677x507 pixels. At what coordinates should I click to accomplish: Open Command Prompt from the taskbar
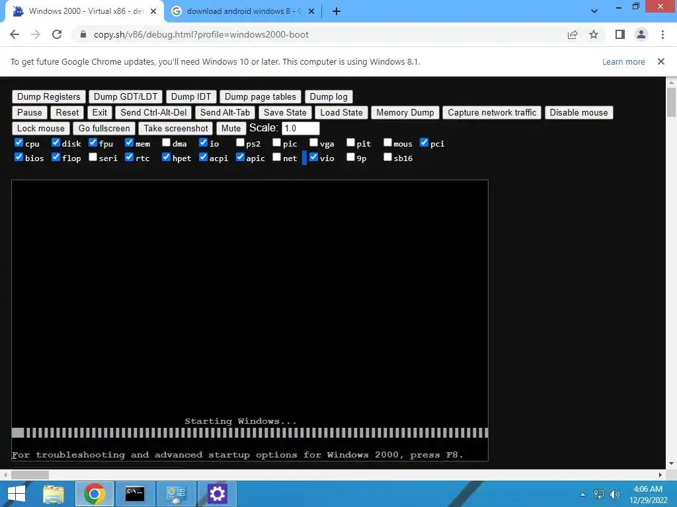[135, 494]
